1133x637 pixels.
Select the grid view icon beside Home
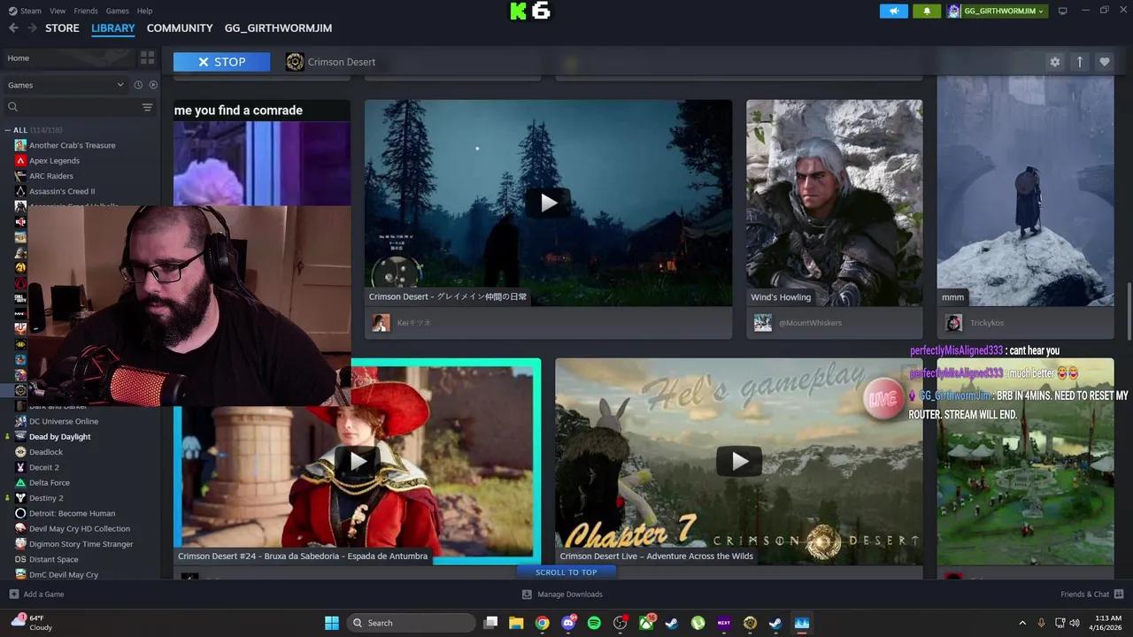tap(148, 57)
